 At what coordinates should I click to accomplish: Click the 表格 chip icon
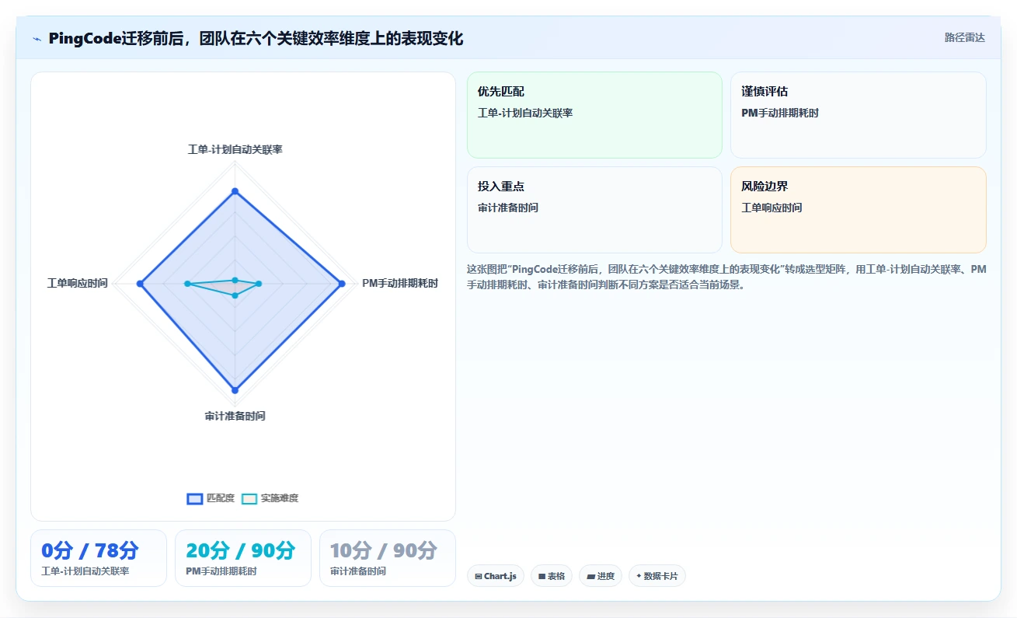coord(542,576)
